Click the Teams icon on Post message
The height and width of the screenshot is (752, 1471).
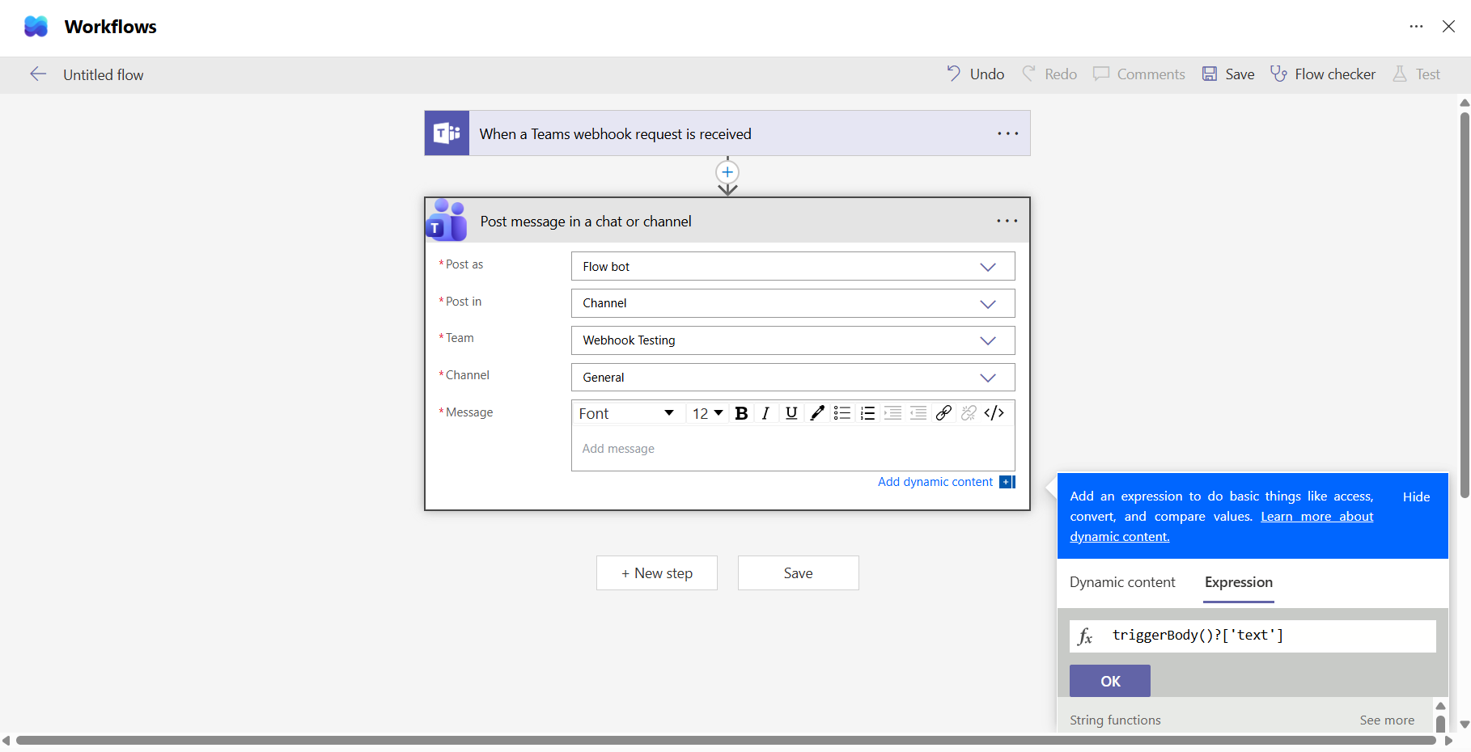coord(447,220)
